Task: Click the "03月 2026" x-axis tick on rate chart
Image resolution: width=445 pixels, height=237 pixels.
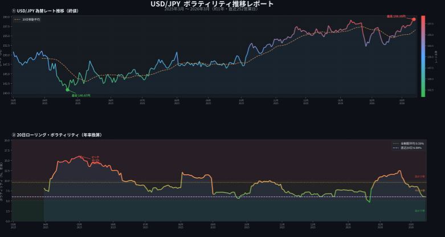Action: (x=402, y=101)
